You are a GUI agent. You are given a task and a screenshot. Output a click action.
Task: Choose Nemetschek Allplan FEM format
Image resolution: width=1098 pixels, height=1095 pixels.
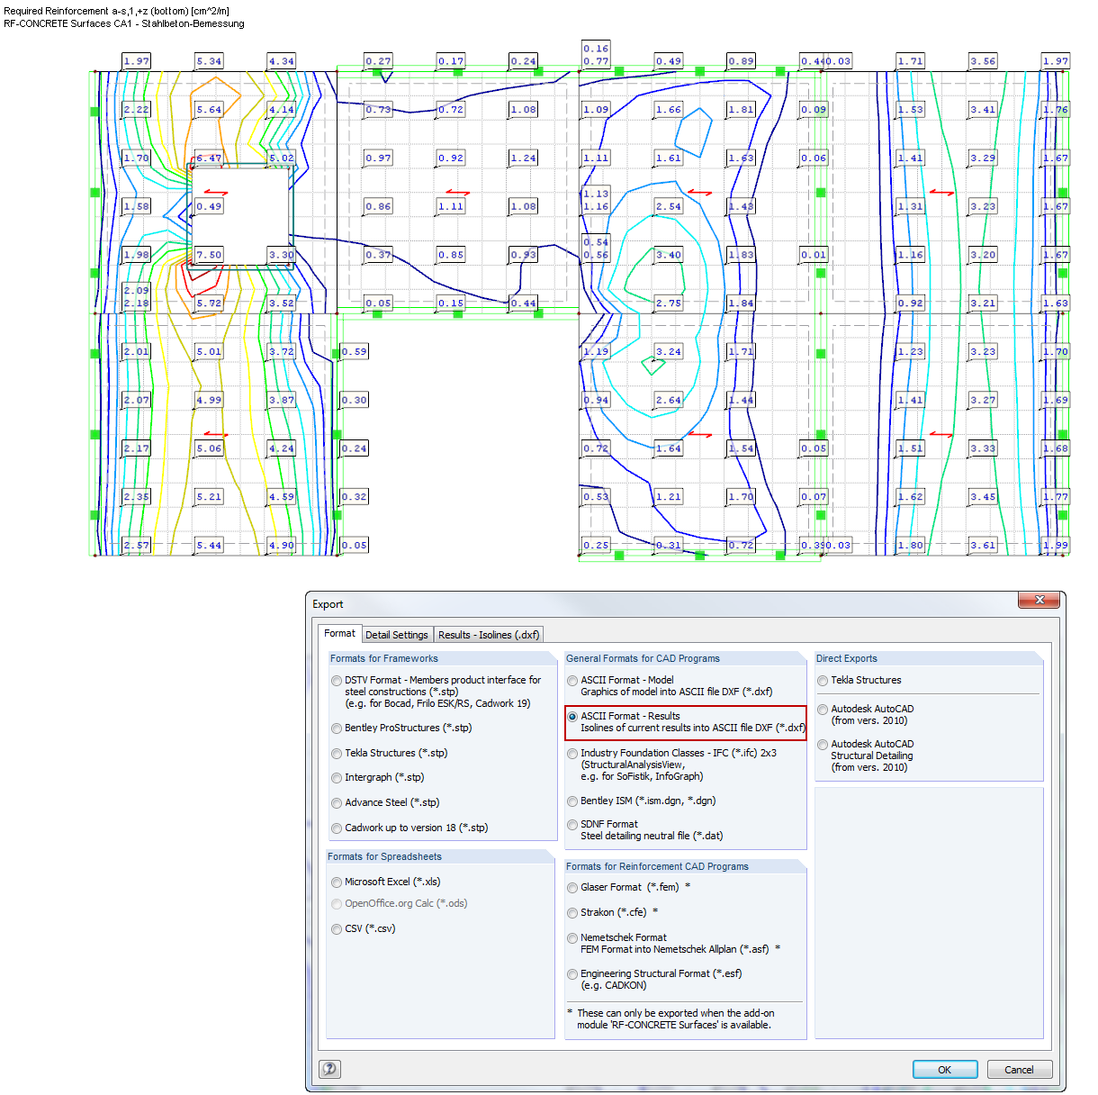572,938
